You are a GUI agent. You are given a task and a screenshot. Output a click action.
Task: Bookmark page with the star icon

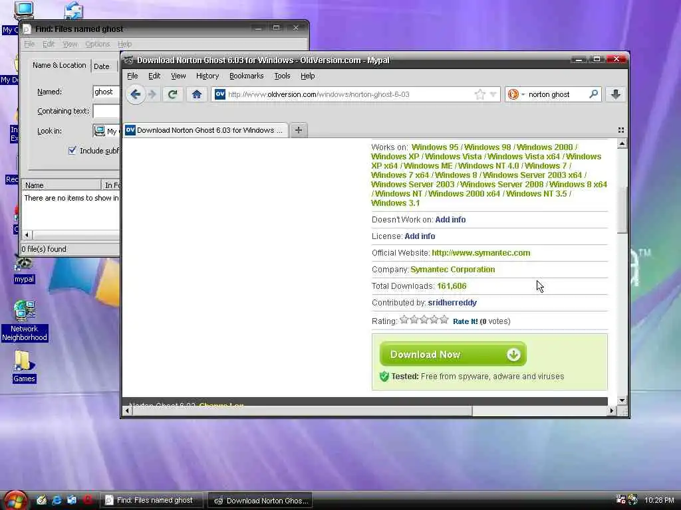[480, 94]
